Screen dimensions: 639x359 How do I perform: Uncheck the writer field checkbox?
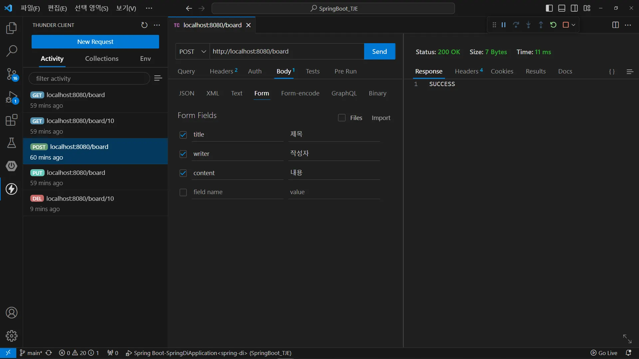[183, 154]
